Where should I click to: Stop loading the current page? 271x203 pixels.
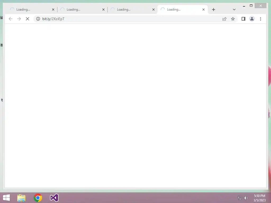click(x=28, y=19)
